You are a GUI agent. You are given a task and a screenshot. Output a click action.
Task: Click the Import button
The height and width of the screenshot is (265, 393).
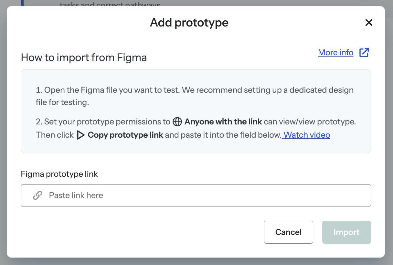346,232
